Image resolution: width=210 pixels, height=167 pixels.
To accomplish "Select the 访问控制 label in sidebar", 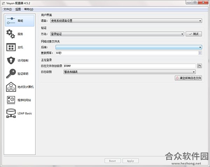I will tap(23, 60).
